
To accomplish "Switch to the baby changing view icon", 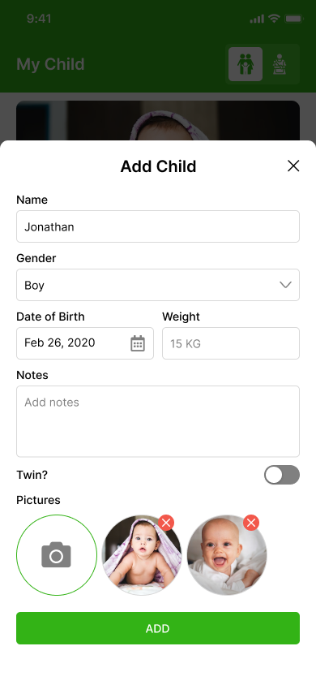I will pos(280,64).
